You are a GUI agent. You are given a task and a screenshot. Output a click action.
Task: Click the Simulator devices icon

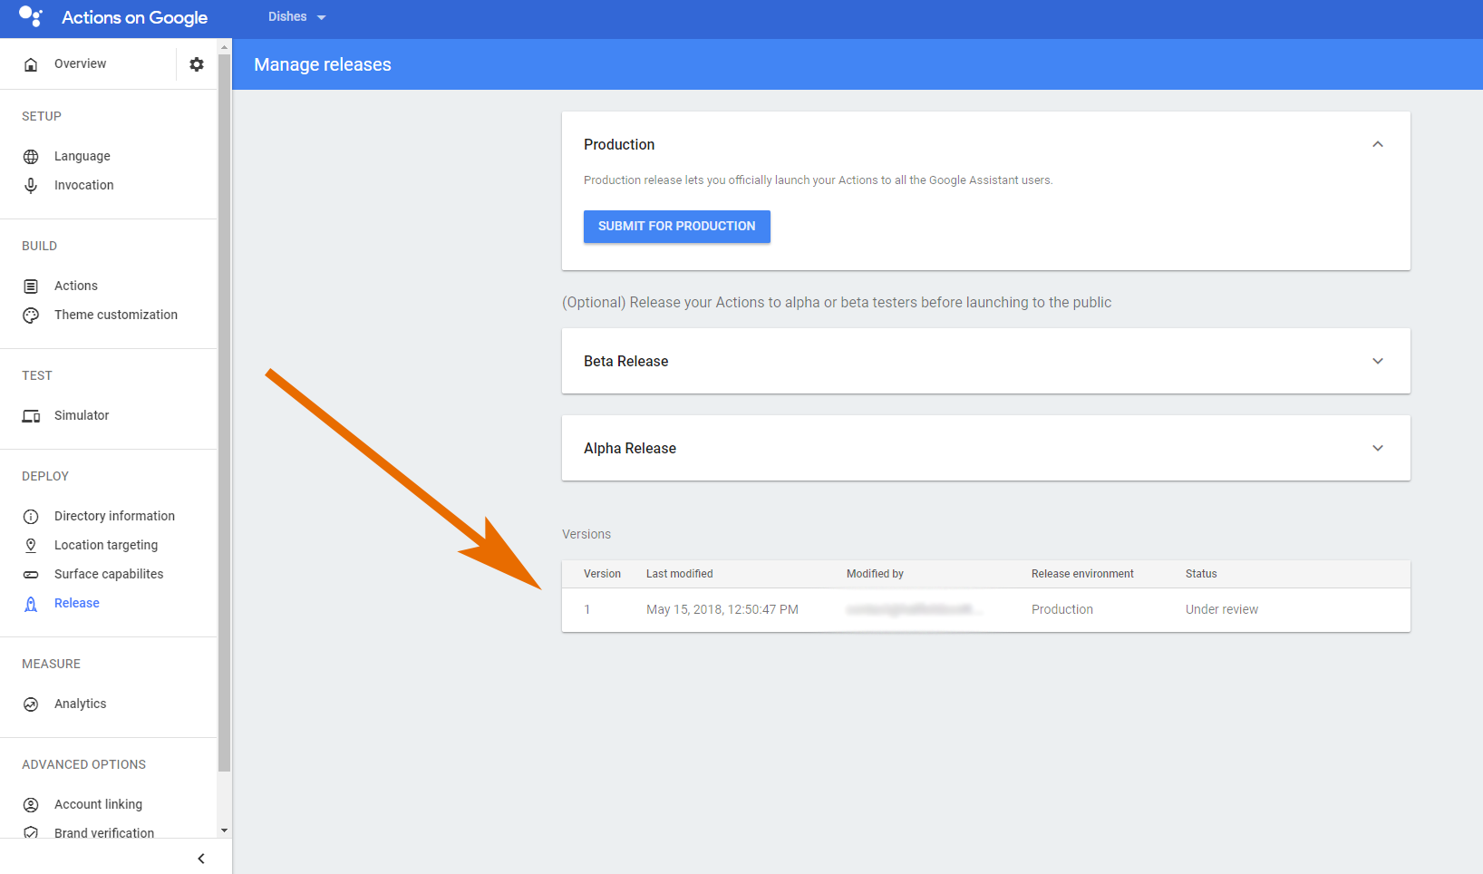point(31,416)
